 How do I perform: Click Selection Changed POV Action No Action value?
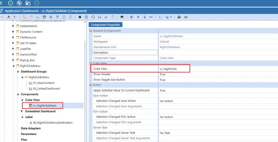(x=166, y=117)
